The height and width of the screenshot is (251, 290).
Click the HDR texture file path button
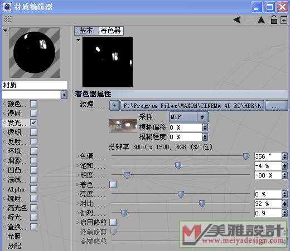tap(192, 106)
